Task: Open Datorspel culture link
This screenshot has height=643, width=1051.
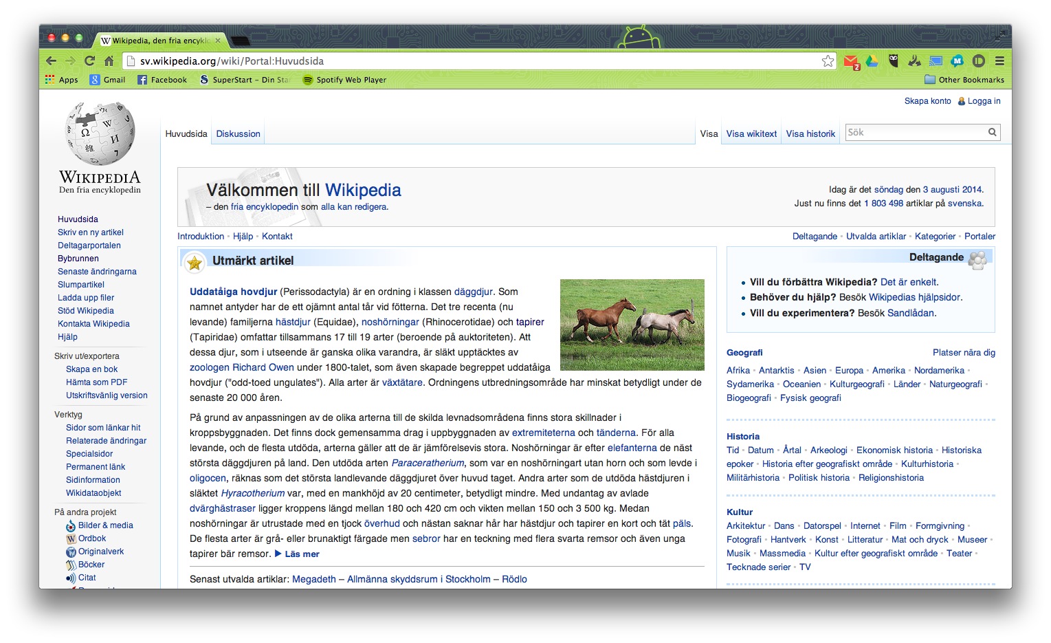Action: pos(822,526)
